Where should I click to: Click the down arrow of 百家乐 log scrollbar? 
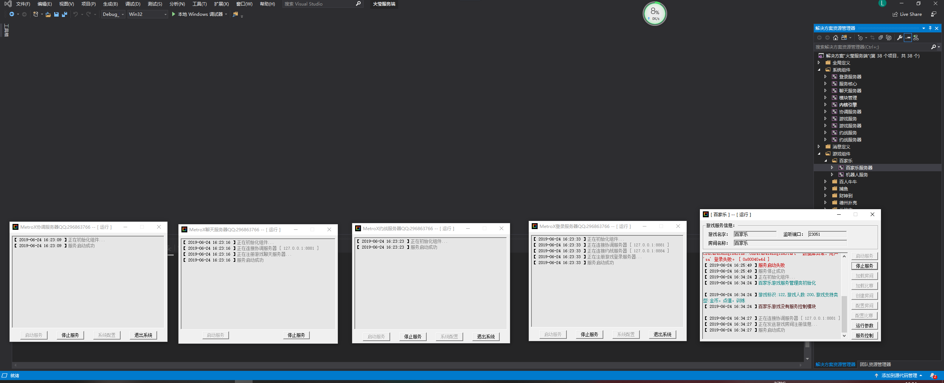click(x=844, y=335)
